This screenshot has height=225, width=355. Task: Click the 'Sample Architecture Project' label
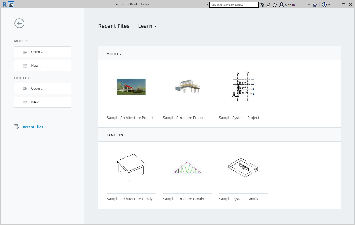tap(130, 118)
